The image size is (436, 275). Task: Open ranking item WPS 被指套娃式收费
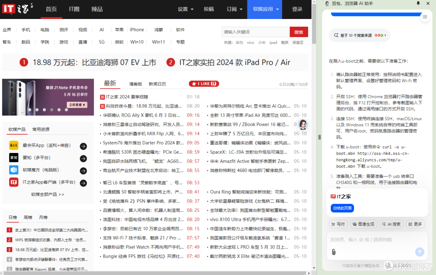(50, 240)
